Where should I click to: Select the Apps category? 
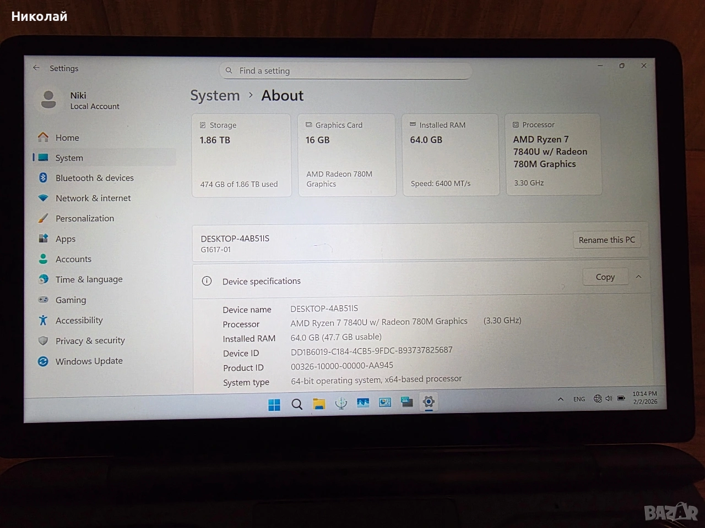(x=66, y=239)
